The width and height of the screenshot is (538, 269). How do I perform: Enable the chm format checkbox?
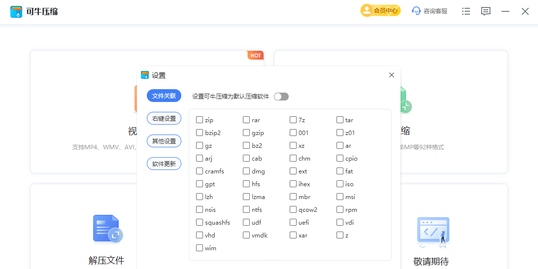tap(293, 158)
